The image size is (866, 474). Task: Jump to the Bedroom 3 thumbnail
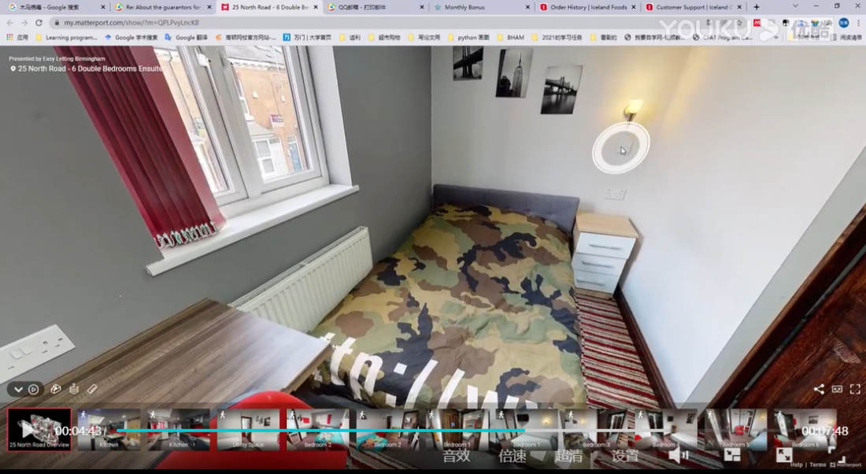tap(596, 429)
